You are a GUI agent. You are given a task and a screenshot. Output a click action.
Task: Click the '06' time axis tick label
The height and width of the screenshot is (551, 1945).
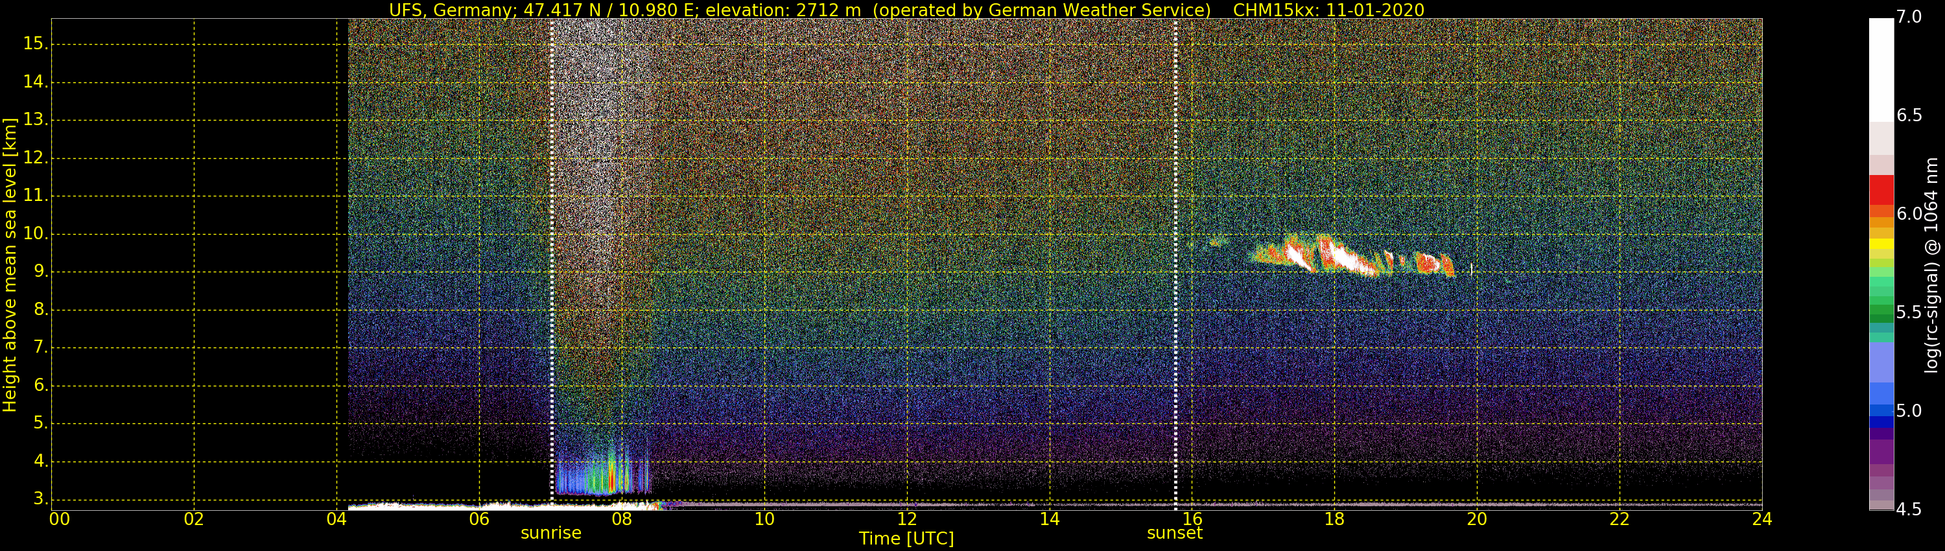(x=480, y=519)
